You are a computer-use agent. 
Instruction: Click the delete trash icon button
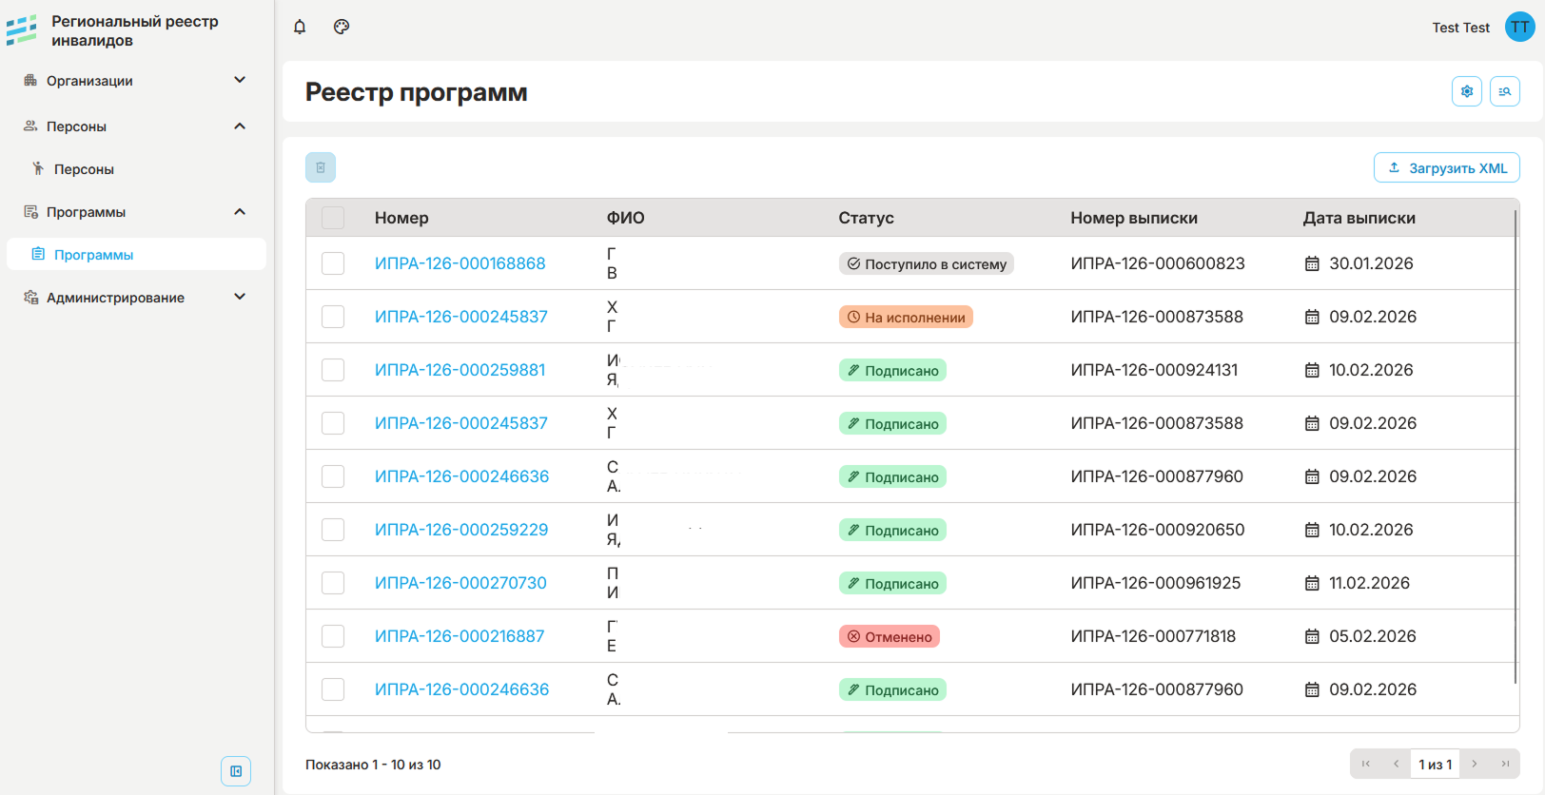321,167
